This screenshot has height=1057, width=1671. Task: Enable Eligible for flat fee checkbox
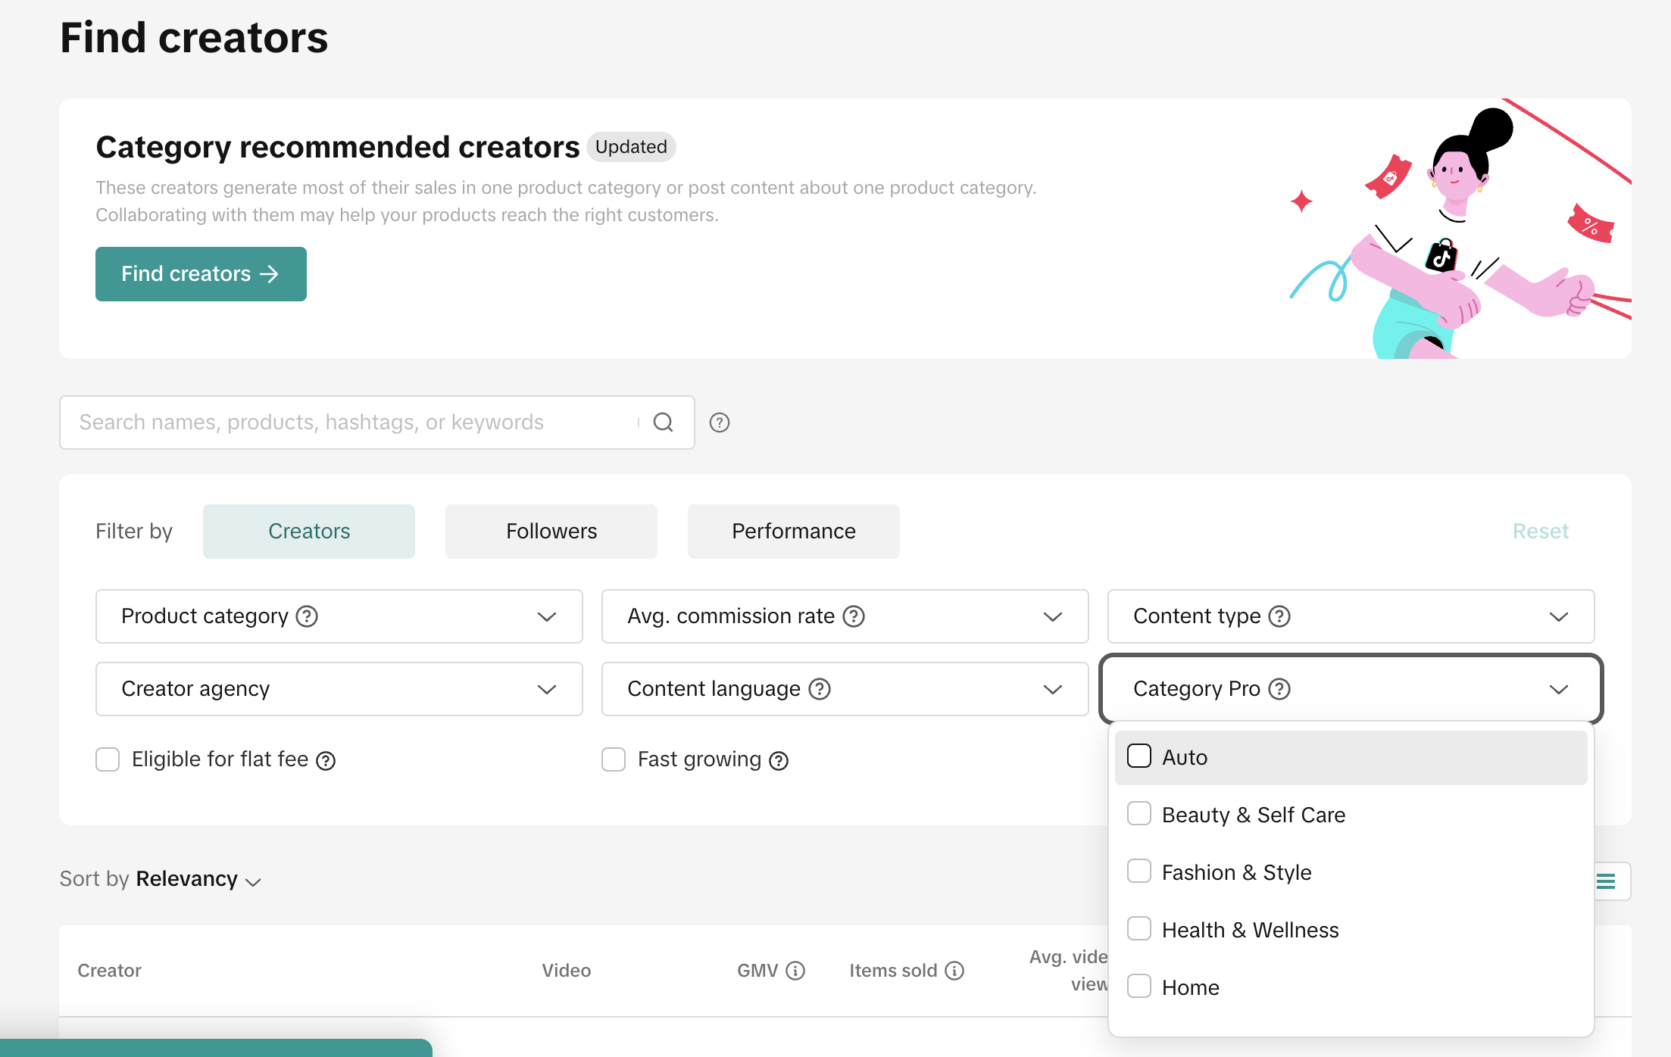click(x=108, y=759)
